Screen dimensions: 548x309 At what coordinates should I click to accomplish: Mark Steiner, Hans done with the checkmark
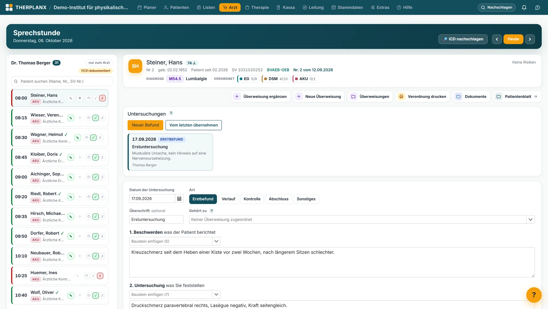[x=95, y=98]
